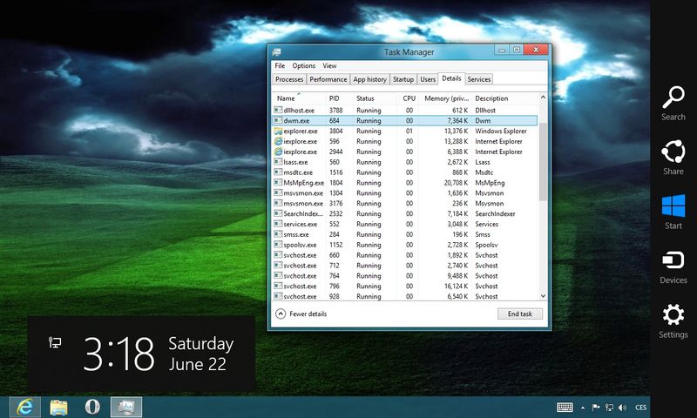Open the Devices charm

click(x=673, y=266)
